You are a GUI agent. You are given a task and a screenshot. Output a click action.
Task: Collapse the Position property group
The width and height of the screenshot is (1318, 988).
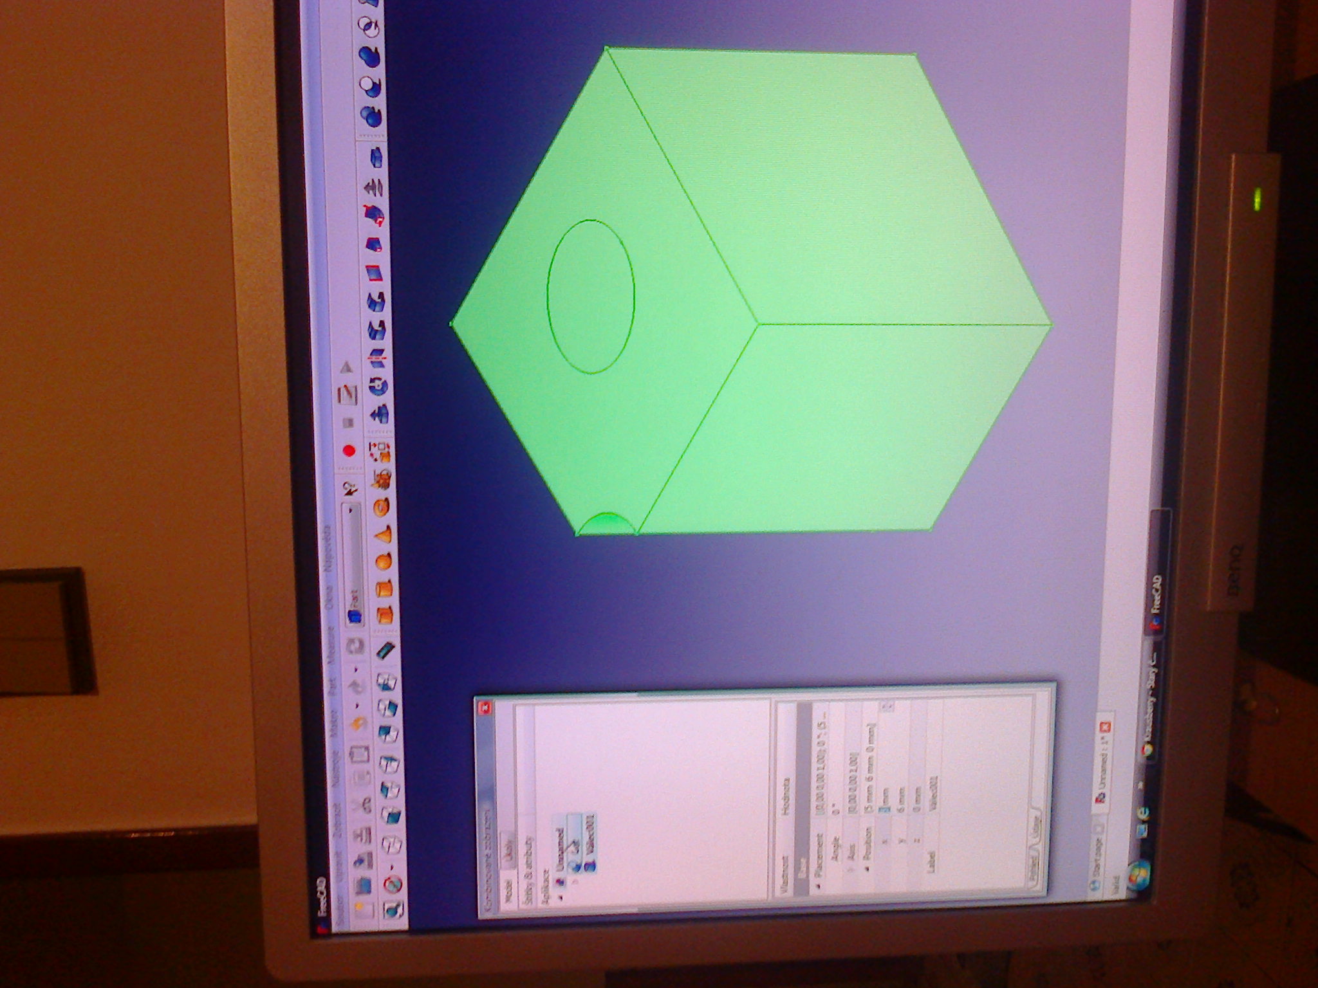point(867,870)
